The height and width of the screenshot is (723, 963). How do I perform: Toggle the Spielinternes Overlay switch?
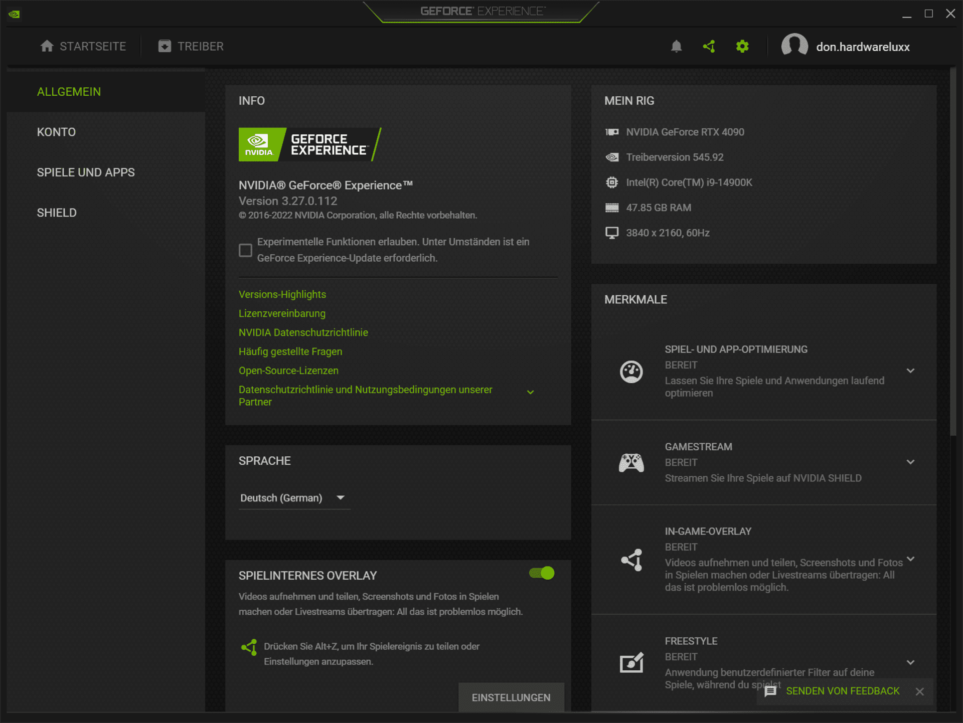pyautogui.click(x=542, y=573)
